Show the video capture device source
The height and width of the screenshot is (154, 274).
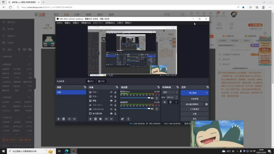[x=111, y=109]
